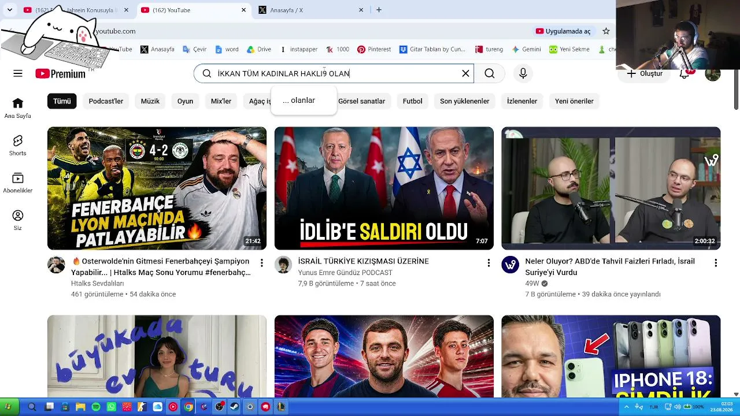This screenshot has width=740, height=416.
Task: Select the Futbol filter chip
Action: pos(413,101)
